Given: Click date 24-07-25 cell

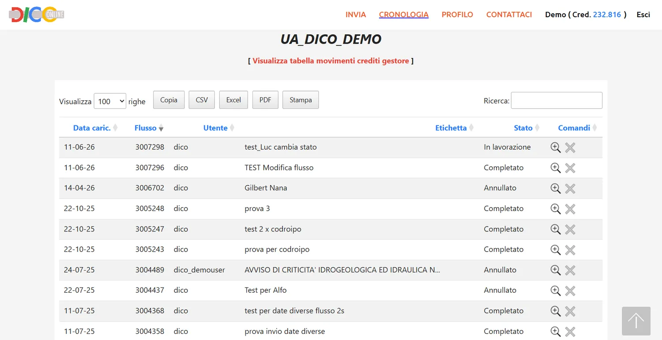Looking at the screenshot, I should tap(79, 270).
